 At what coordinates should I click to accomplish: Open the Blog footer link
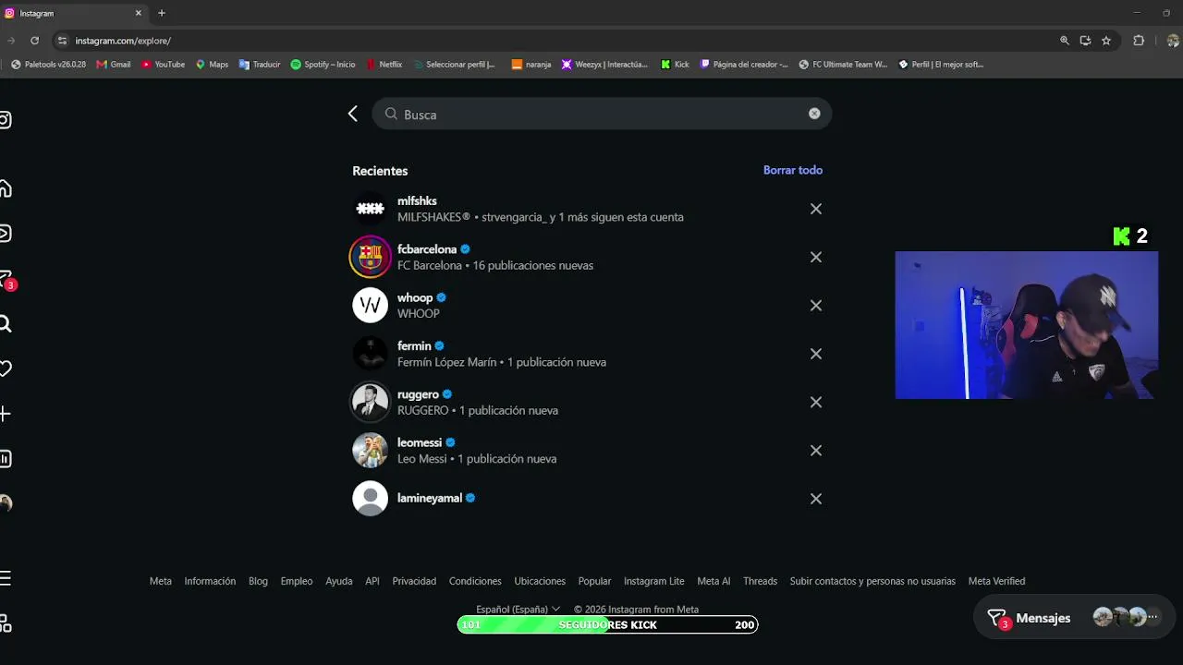[258, 581]
